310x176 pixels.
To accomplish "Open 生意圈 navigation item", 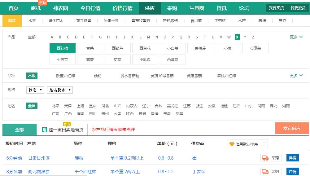I will point(197,8).
